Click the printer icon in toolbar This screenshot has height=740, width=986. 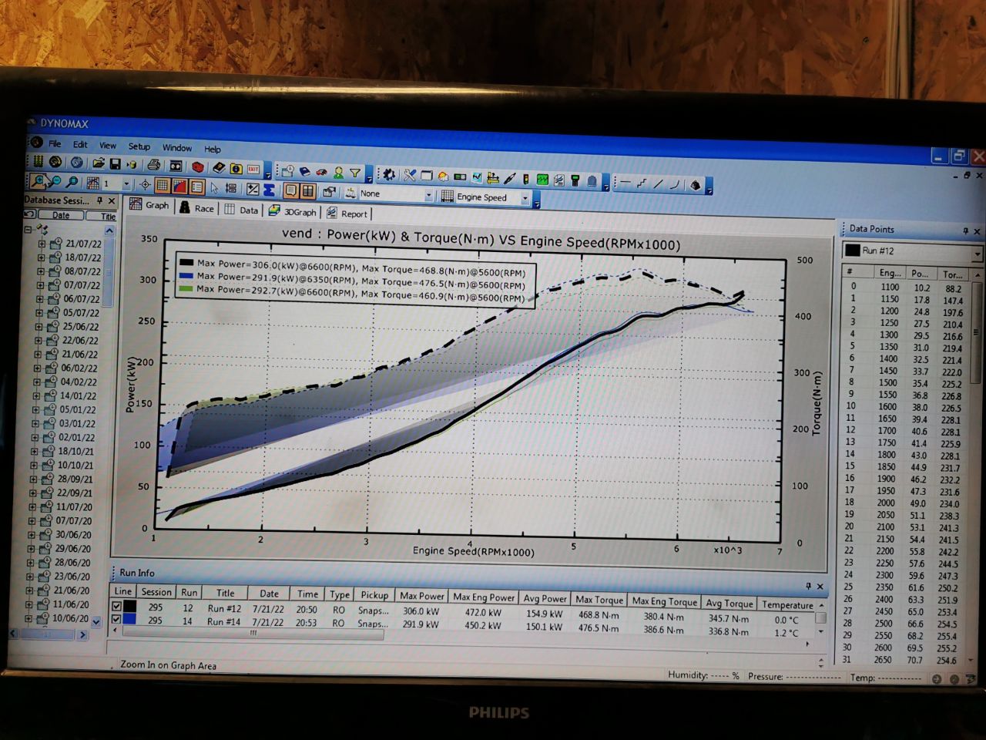[154, 165]
